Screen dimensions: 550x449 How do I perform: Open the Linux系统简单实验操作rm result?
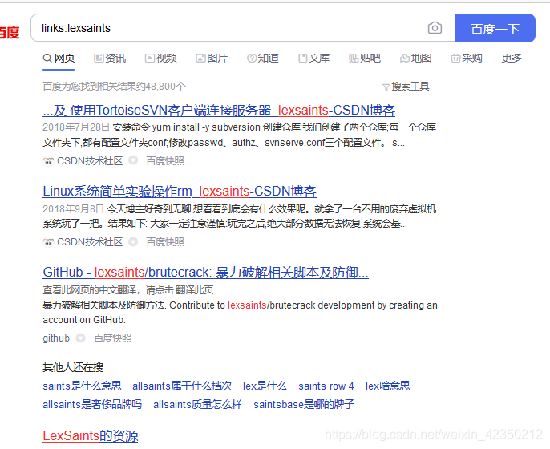click(x=180, y=192)
